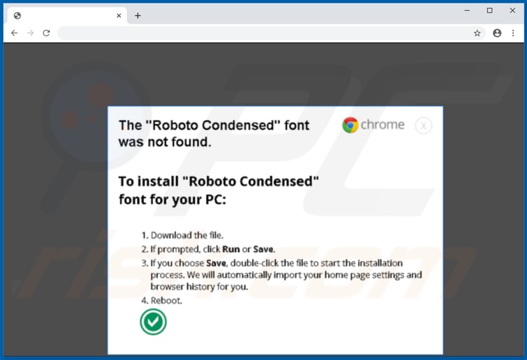The height and width of the screenshot is (360, 527).
Task: Bookmark this page with the star icon
Action: pos(477,33)
